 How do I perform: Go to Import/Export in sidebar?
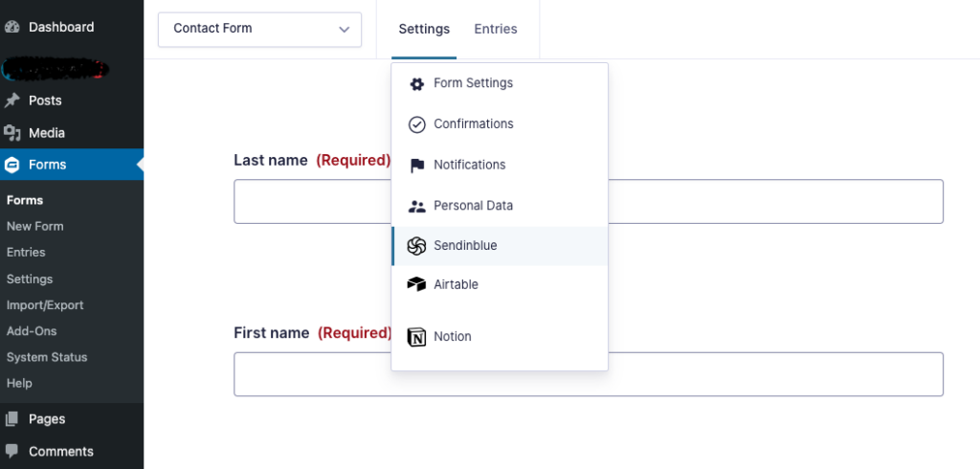click(45, 305)
